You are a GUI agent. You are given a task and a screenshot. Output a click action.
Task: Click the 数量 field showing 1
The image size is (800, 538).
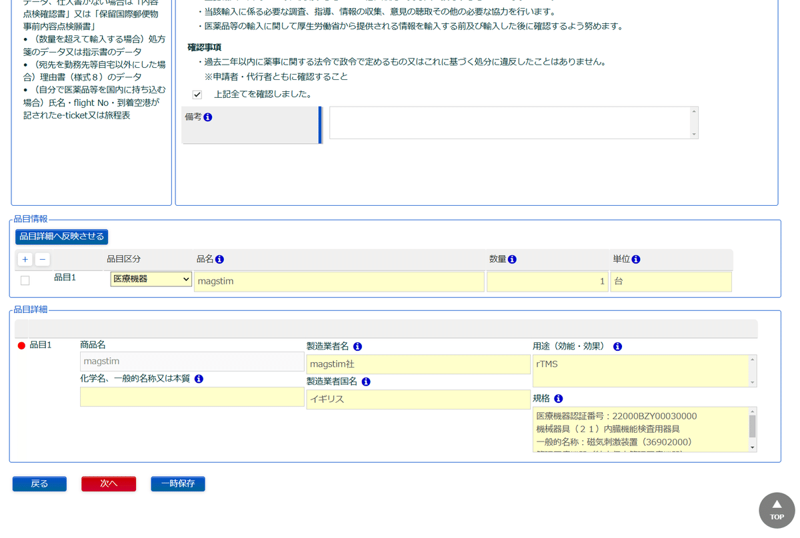tap(547, 282)
